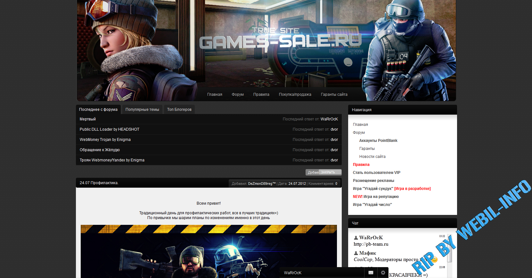Open the forum topic Мертвый

pyautogui.click(x=88, y=119)
